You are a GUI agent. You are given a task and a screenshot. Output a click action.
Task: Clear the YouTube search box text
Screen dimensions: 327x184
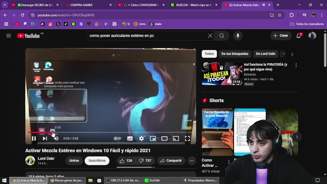(x=210, y=36)
